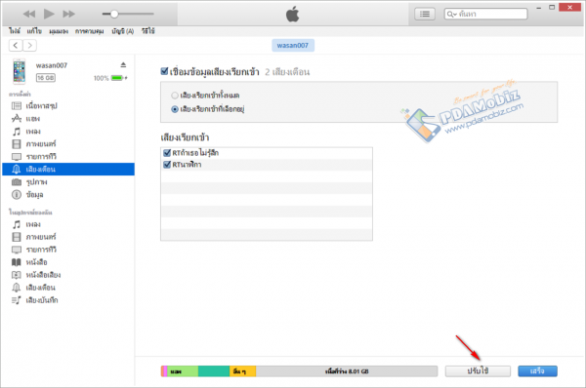Open the บัญชี (A) menu
Screen dimensions: 586x388
(123, 31)
